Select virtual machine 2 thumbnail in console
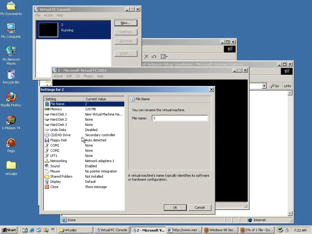The height and width of the screenshot is (234, 312). [x=48, y=30]
